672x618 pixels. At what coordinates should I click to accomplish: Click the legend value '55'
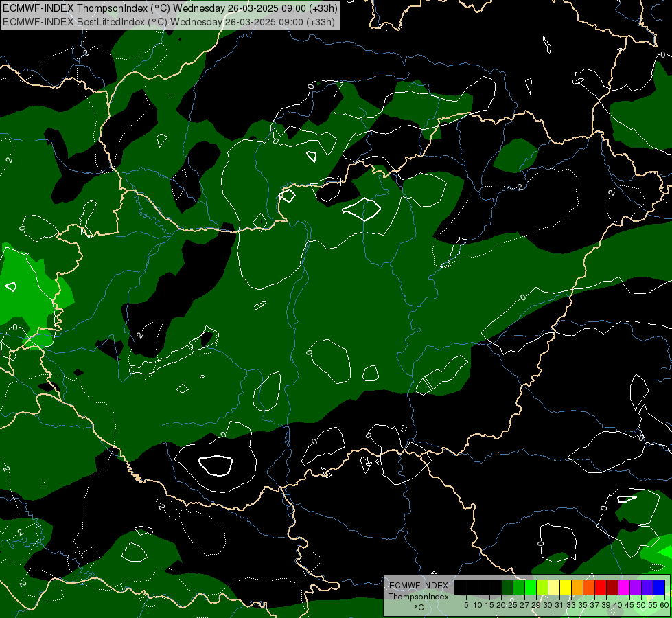653,605
